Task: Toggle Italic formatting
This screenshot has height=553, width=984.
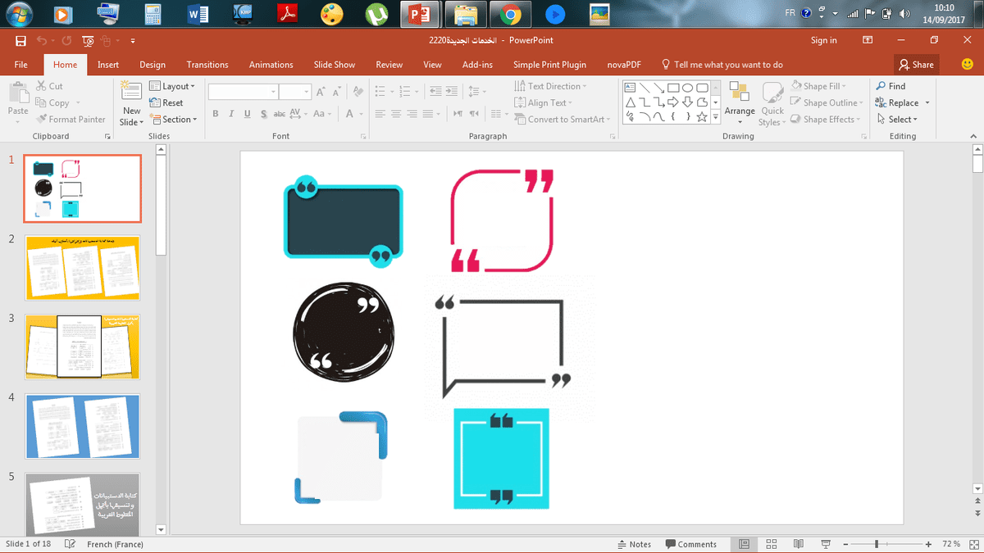Action: coord(232,115)
